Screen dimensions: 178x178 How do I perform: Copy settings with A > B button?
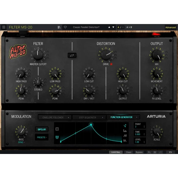[129, 27]
